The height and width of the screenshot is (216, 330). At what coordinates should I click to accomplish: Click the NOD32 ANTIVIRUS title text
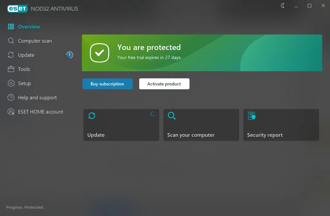(x=54, y=9)
